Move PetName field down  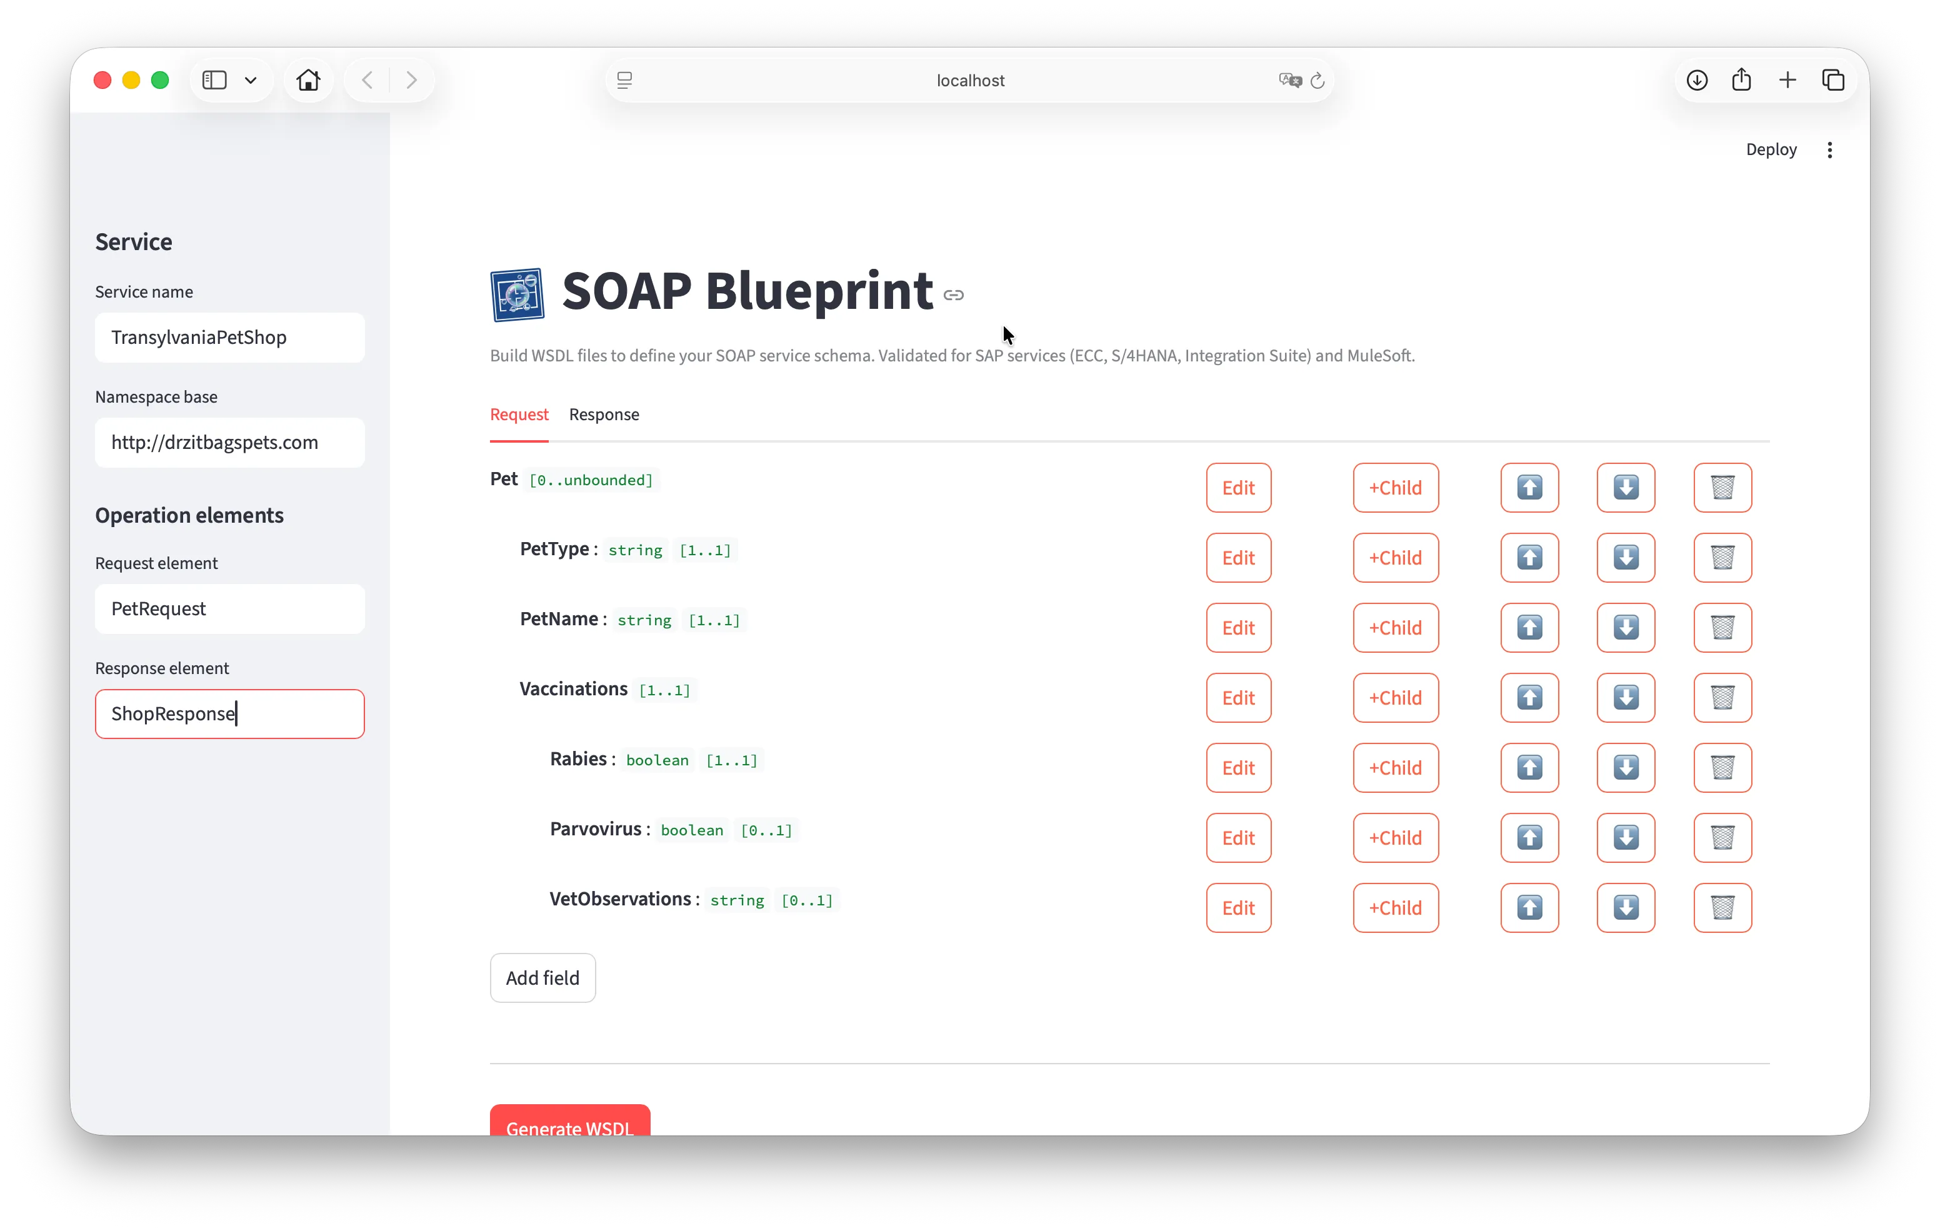1626,628
